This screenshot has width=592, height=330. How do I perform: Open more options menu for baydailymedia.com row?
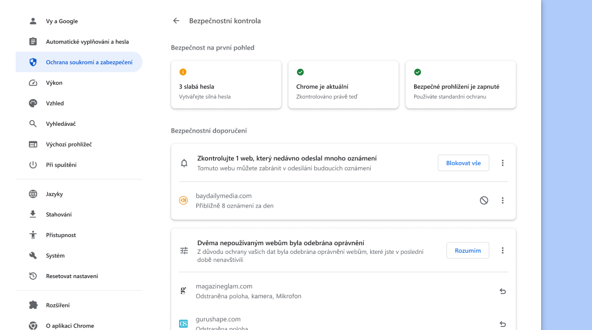click(x=502, y=201)
